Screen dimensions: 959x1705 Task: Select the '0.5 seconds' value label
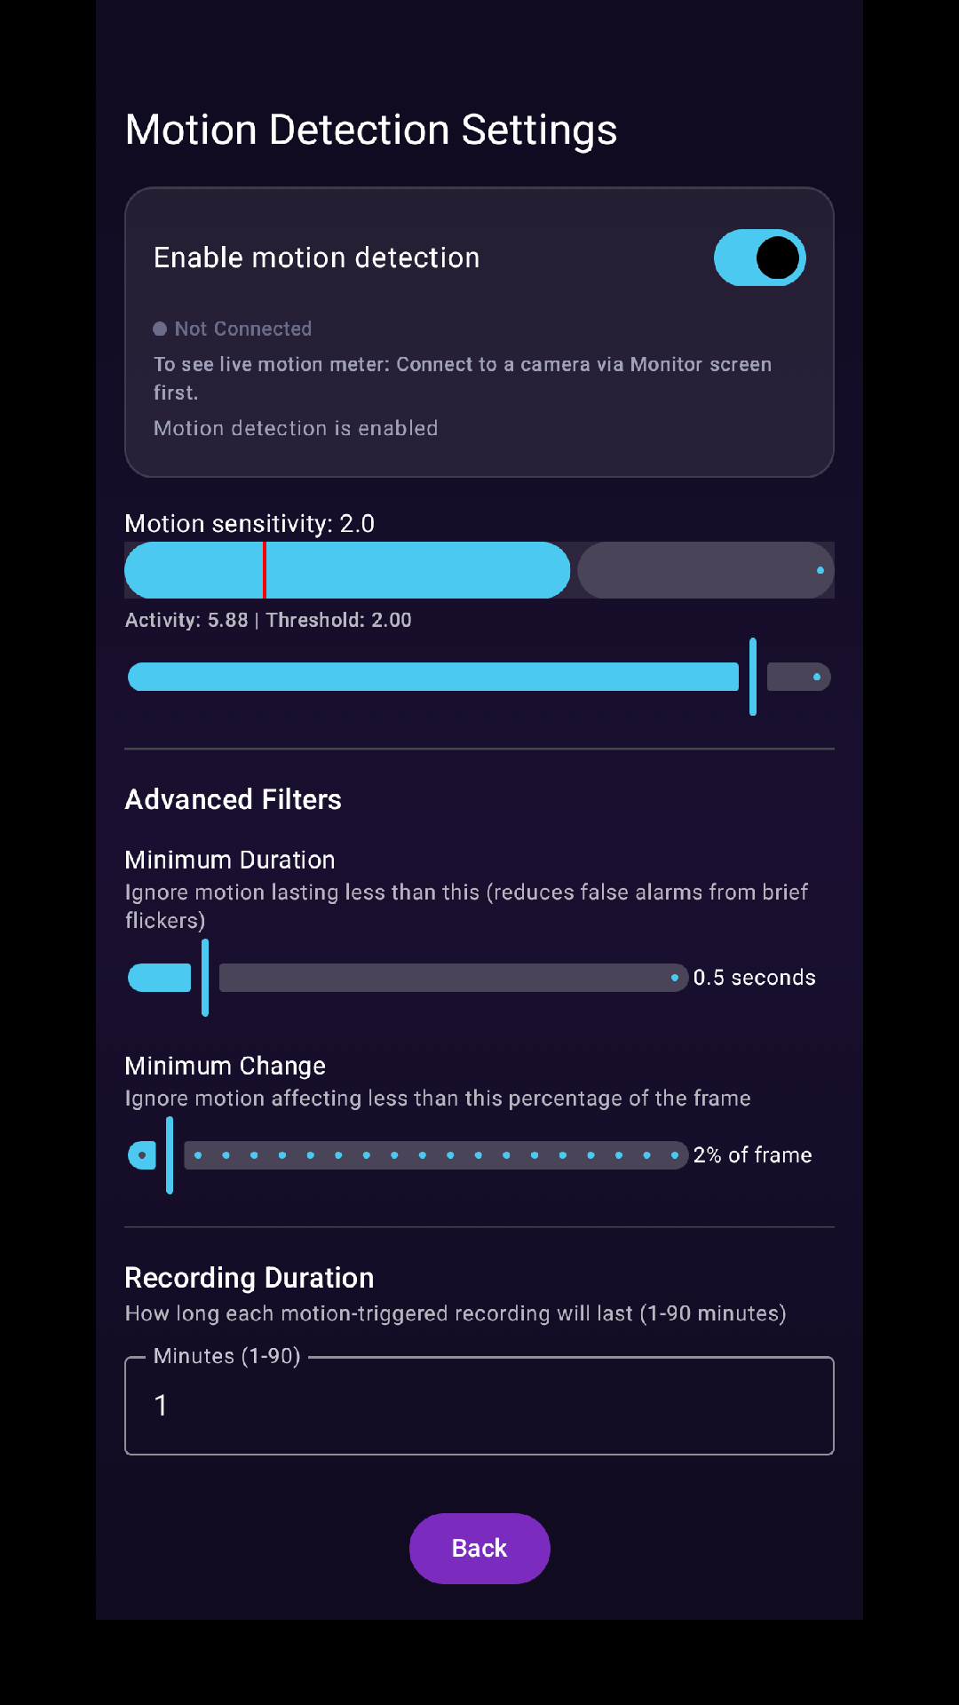click(x=754, y=977)
